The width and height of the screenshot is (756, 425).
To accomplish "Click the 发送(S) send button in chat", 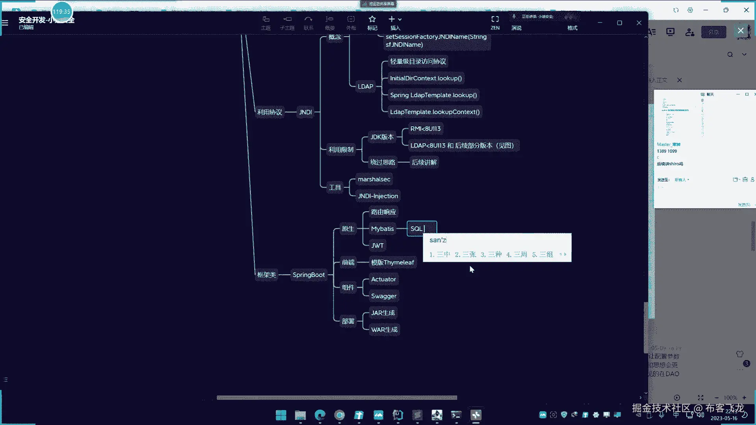I will (743, 205).
